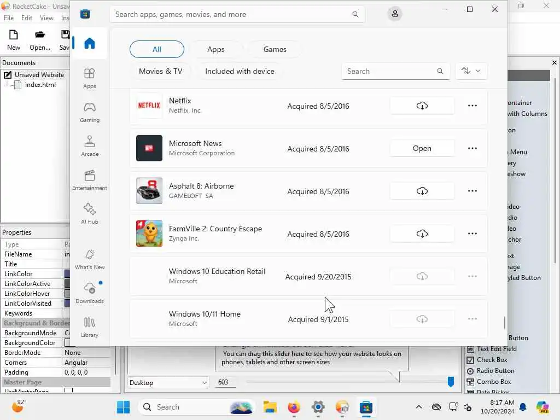This screenshot has height=420, width=560.
Task: Click the Asphalt 8 app thumbnail
Action: click(149, 191)
